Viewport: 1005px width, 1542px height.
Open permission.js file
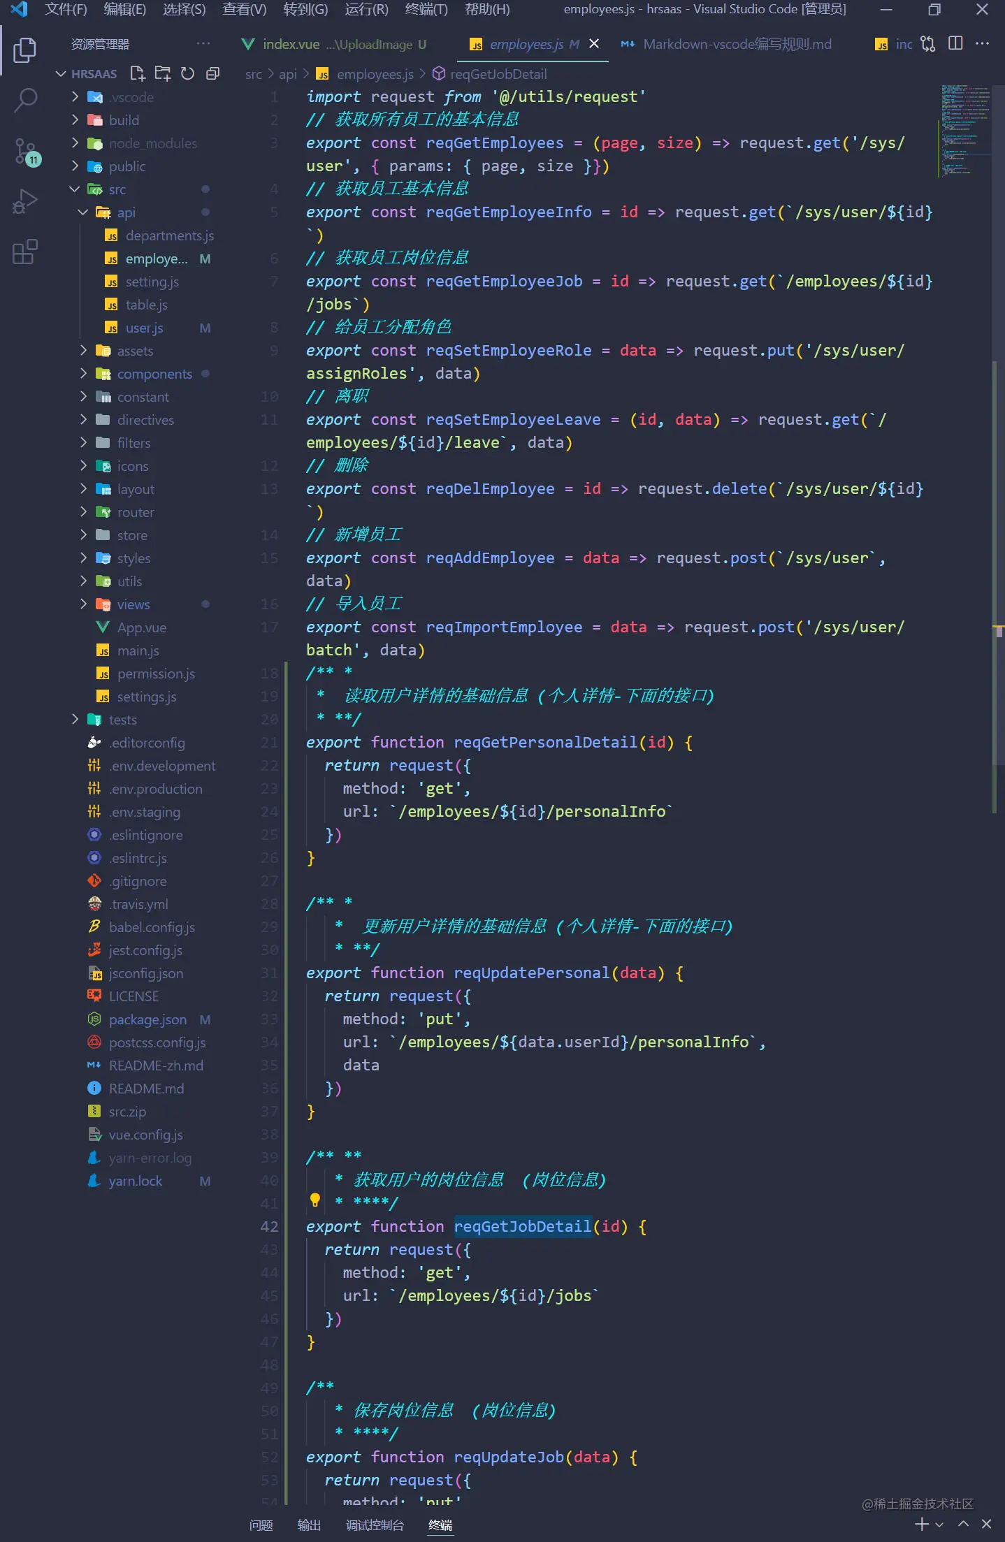[156, 674]
